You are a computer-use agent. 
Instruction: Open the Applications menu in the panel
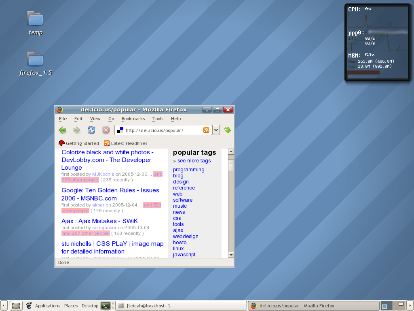coord(48,306)
